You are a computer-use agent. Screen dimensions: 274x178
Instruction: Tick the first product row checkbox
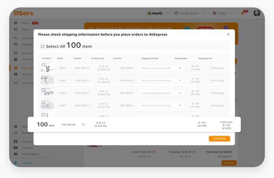click(43, 65)
